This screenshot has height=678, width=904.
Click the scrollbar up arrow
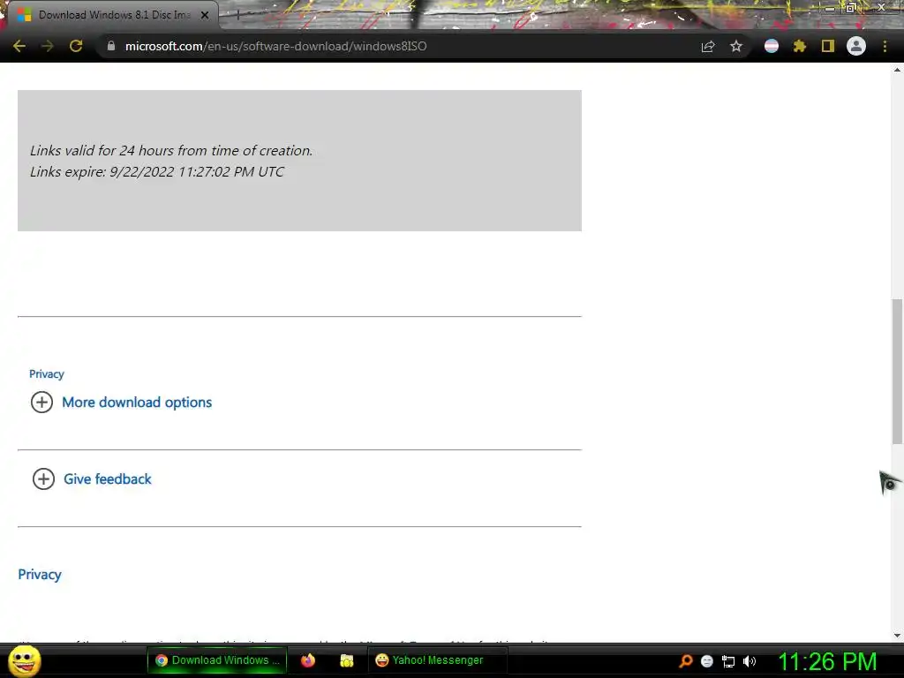[897, 70]
